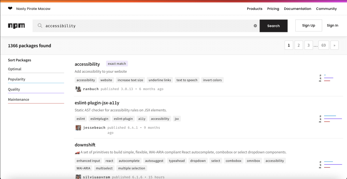Click '1366 packages found' text
This screenshot has height=179, width=347.
pos(30,46)
